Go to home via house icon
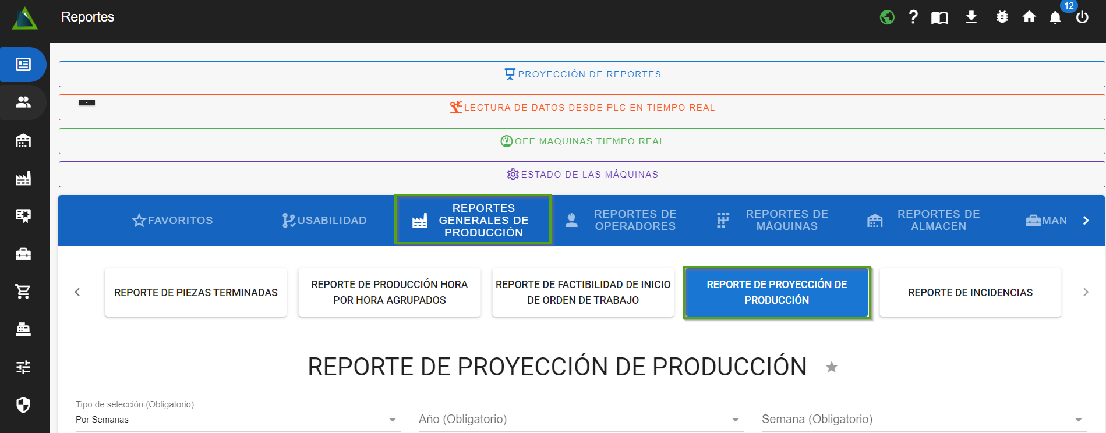The image size is (1106, 433). (1029, 17)
